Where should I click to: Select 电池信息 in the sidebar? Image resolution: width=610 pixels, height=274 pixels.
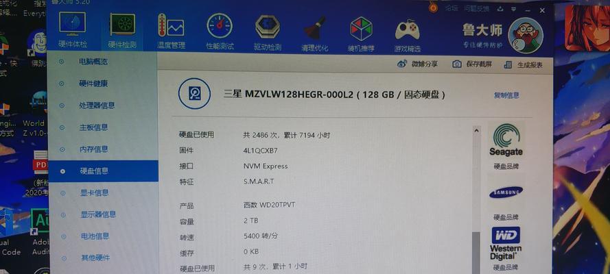[x=95, y=236]
